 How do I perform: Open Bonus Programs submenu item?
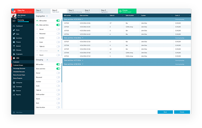pyautogui.click(x=18, y=78)
